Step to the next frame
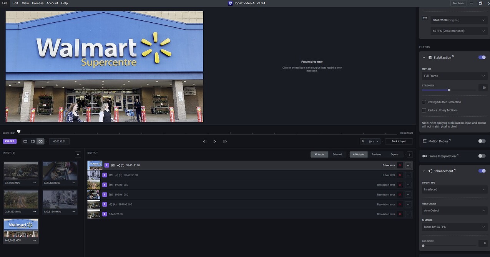 pyautogui.click(x=225, y=141)
